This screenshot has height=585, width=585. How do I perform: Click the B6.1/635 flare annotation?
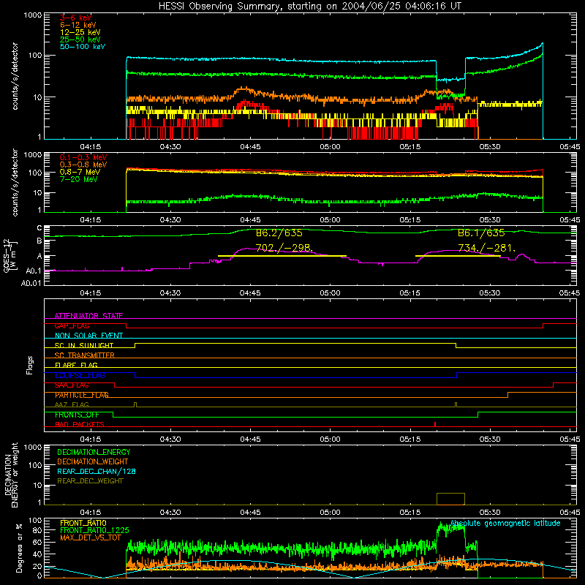click(x=481, y=233)
